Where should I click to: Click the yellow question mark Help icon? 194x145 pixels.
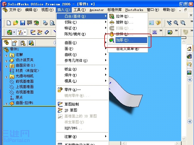(x=158, y=23)
